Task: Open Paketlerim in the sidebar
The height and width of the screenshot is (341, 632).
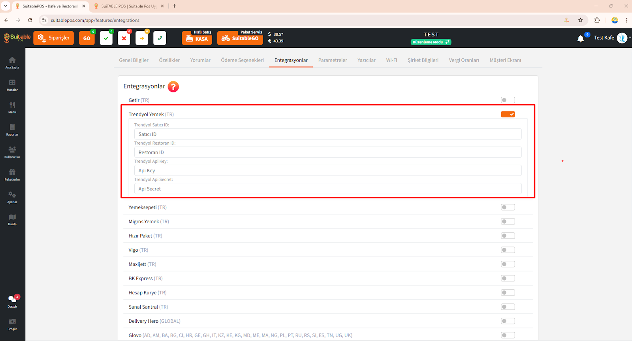Action: [12, 175]
